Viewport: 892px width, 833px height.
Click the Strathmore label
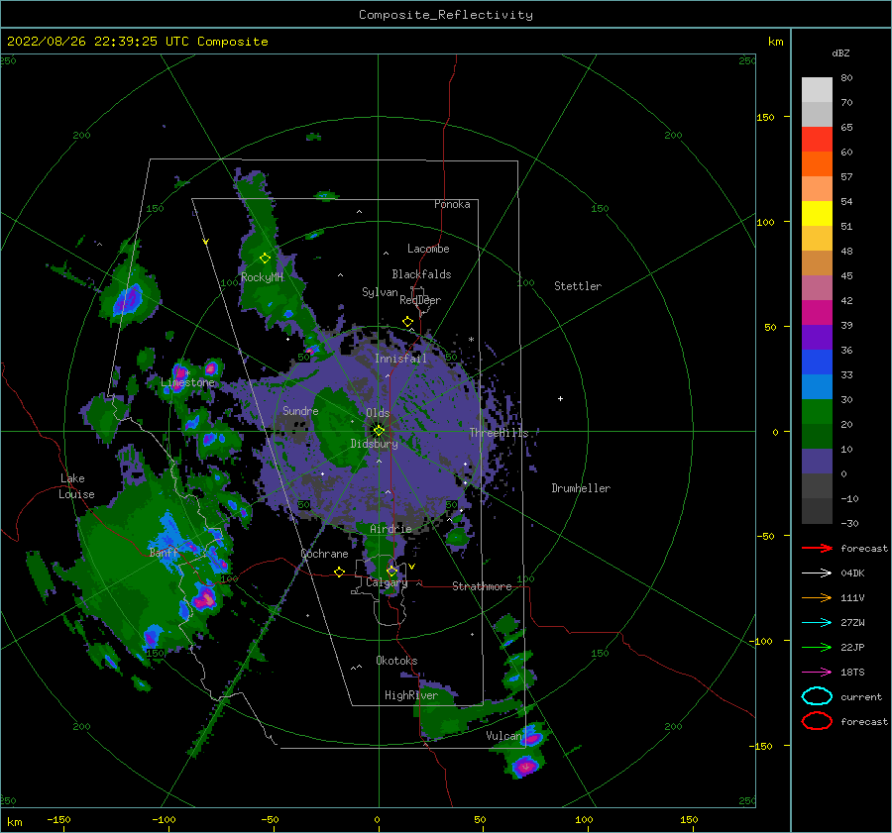pos(482,586)
